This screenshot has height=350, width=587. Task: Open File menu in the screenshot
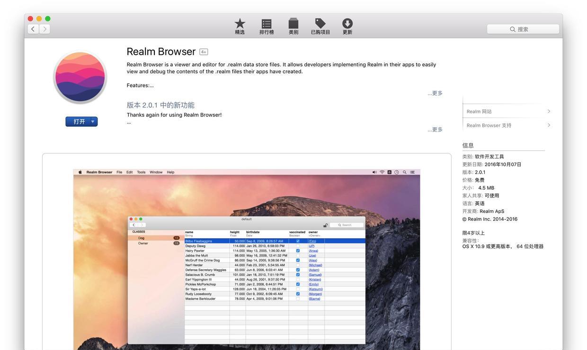pyautogui.click(x=119, y=172)
